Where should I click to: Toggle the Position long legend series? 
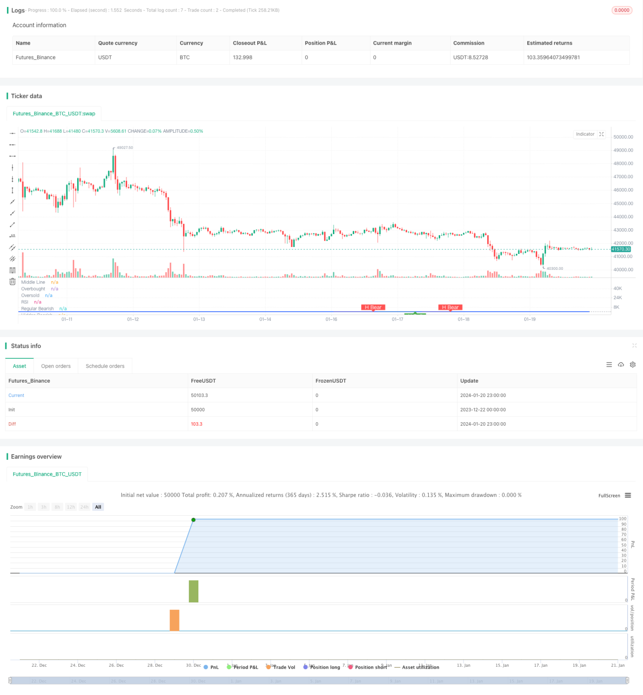pyautogui.click(x=321, y=667)
